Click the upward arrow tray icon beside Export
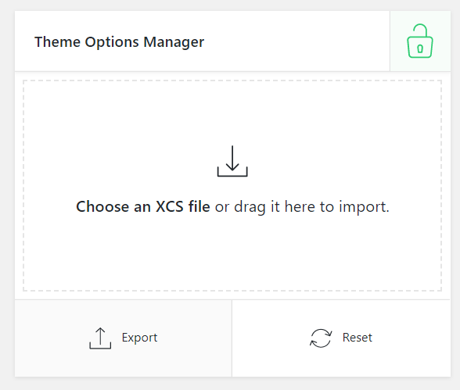Screen dimensions: 460x390 tap(100, 338)
